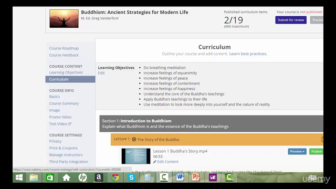Open PowerPoint from the taskbar

[x=196, y=177]
